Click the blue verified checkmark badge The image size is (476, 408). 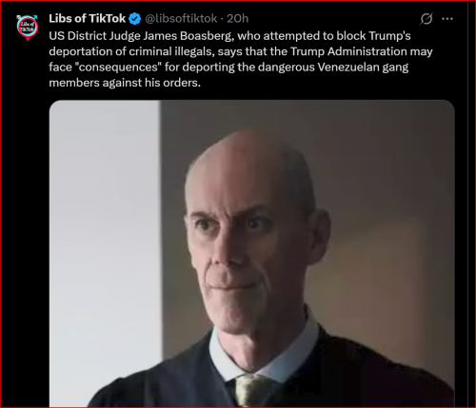135,19
